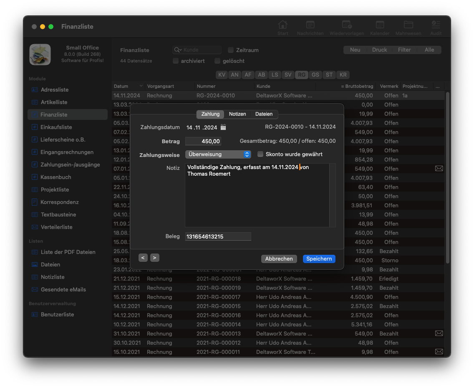Click the Artikelliste sidebar icon
474x388 pixels.
coord(35,102)
